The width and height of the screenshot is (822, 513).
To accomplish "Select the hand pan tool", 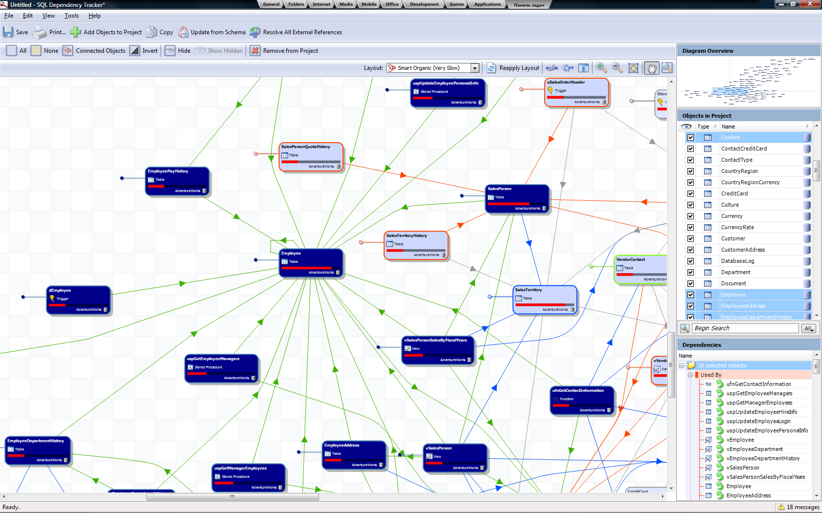I will (652, 68).
